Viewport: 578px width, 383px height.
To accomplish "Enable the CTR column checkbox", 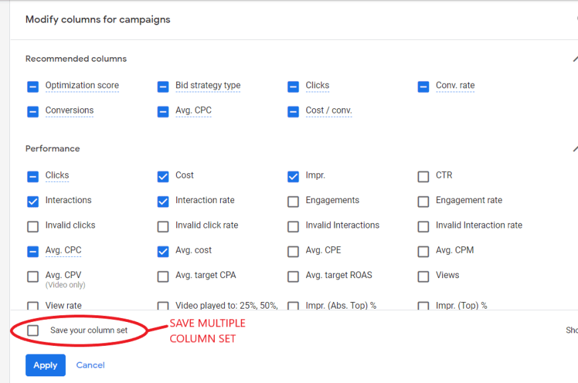I will [x=423, y=177].
